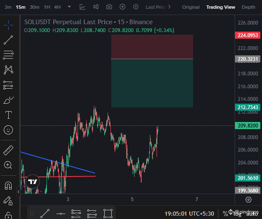Open the technical indicators icon
The image size is (262, 219).
pos(82,7)
